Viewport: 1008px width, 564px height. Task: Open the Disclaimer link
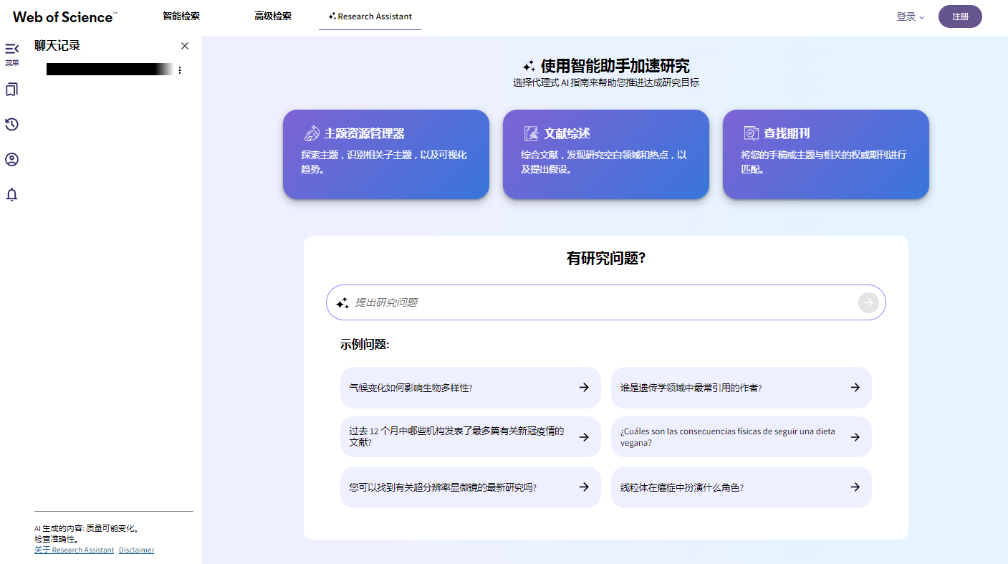tap(136, 550)
